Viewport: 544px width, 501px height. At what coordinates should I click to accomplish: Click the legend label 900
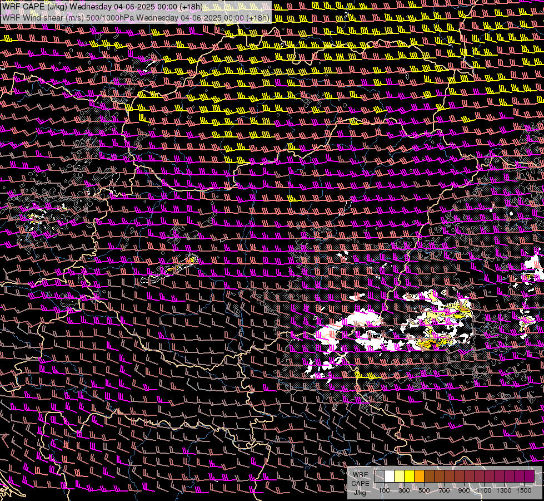464,490
